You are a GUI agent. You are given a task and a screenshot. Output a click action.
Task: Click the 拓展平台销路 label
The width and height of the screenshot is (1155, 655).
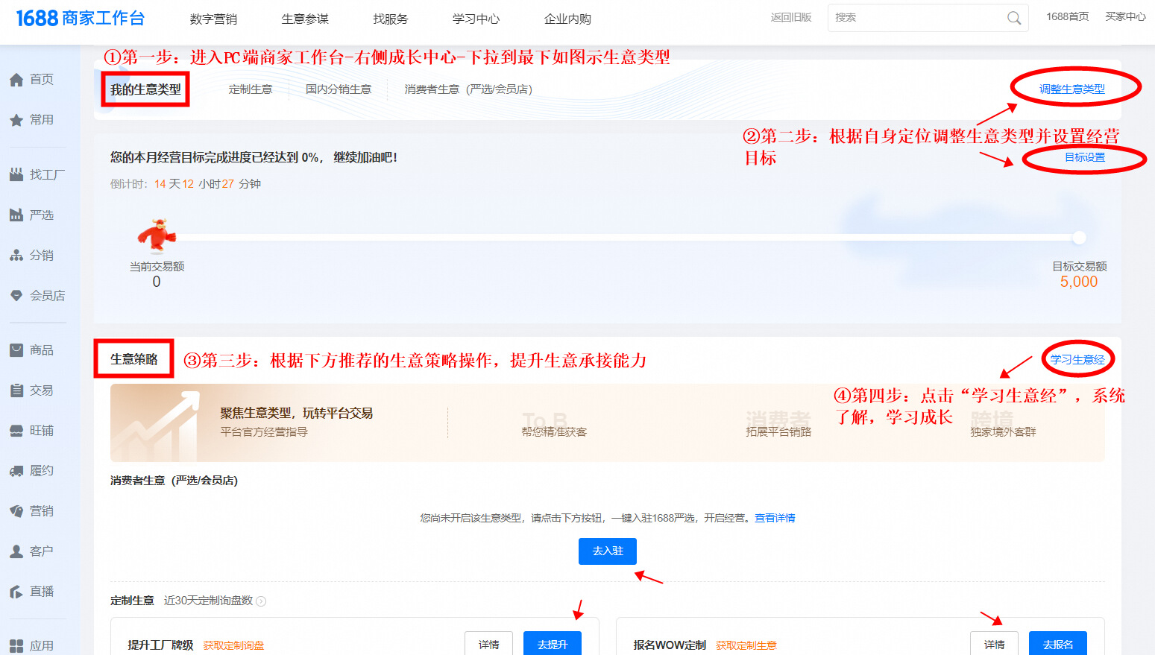click(x=778, y=432)
